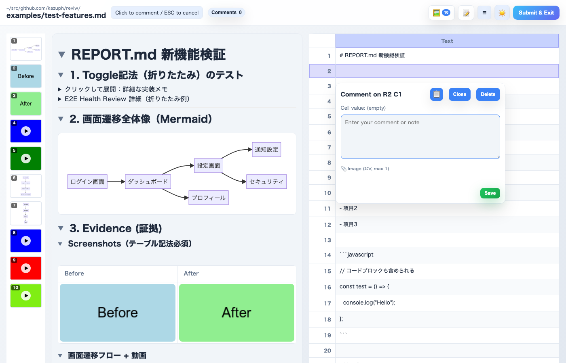Viewport: 566px width, 363px height.
Task: Select the After thumbnail in the sidebar
Action: click(x=25, y=104)
